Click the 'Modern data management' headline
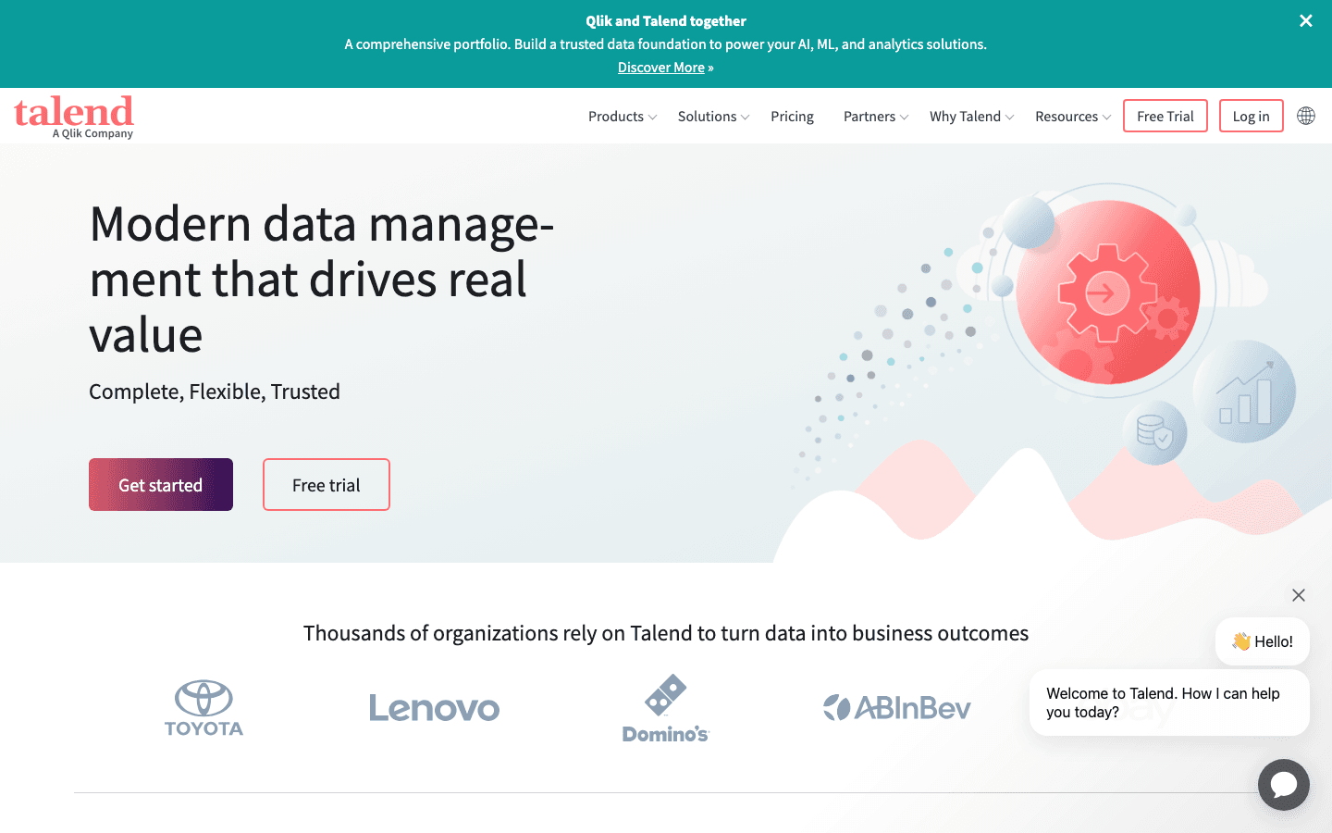1332x833 pixels. (322, 279)
